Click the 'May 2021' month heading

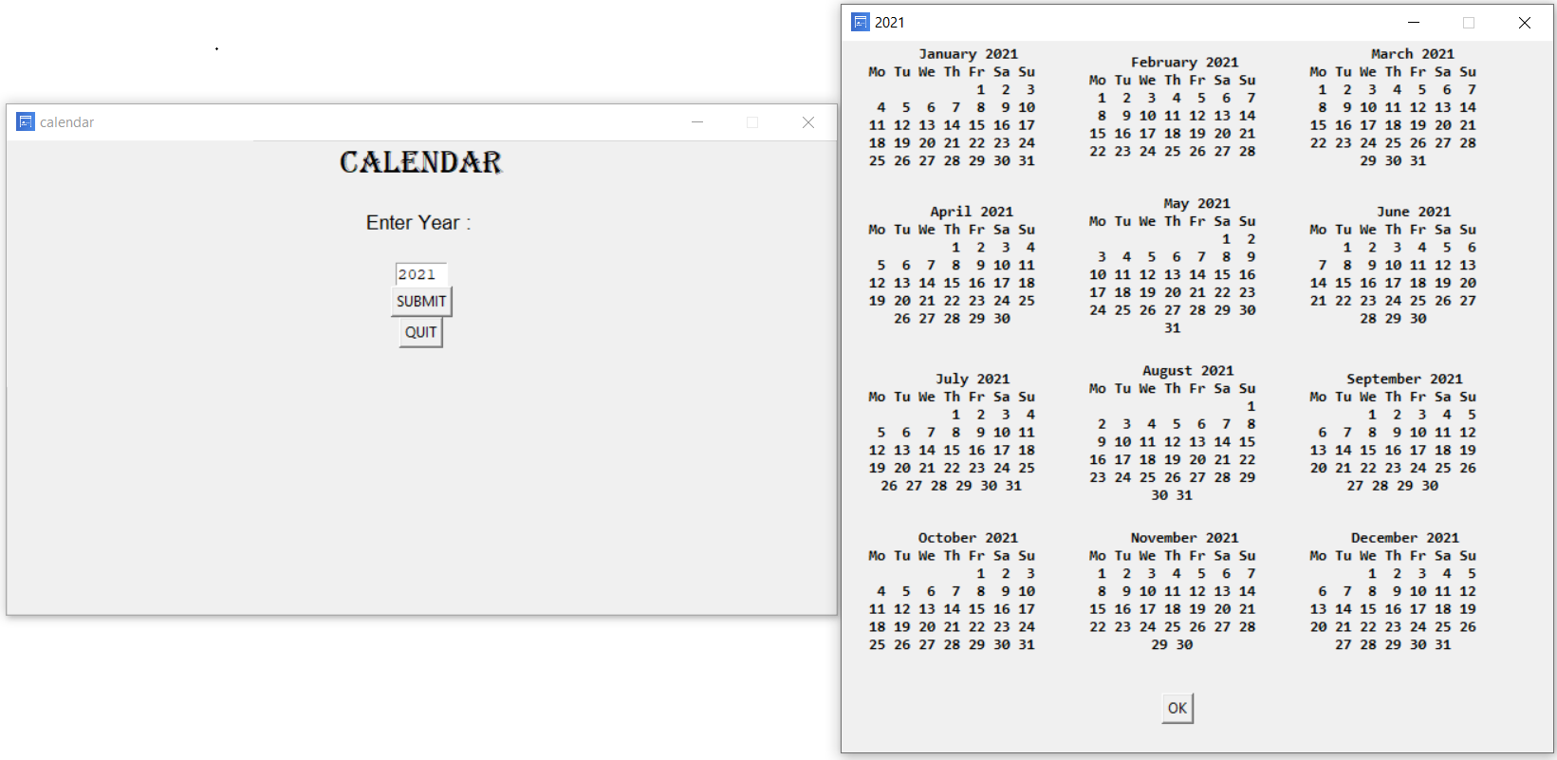pos(1196,203)
